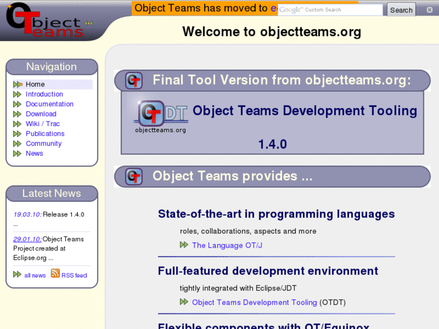Visit the Wiki / Trac link
Screen dimensions: 439x329
click(x=42, y=124)
